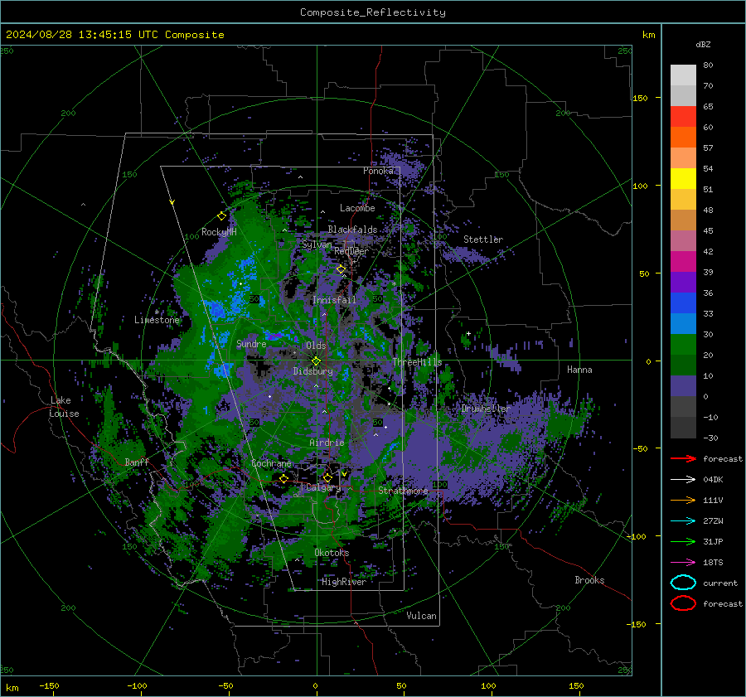Viewport: 746px width, 697px height.
Task: Click the Strathmore city label
Action: coord(403,491)
